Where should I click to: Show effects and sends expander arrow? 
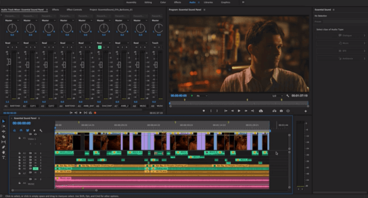click(x=1, y=15)
